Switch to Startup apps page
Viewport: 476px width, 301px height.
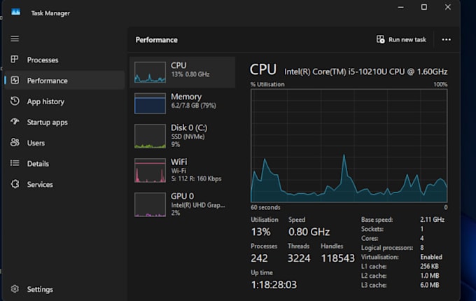click(48, 122)
